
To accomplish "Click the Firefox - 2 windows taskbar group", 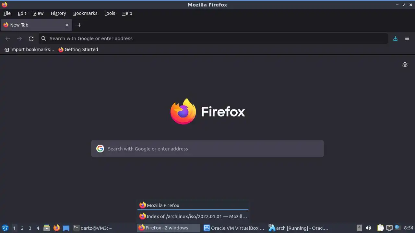I will (169, 228).
